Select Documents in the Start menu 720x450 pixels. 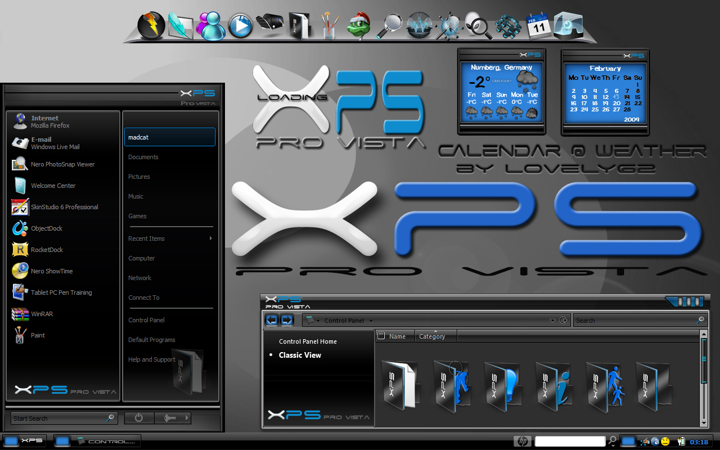click(x=143, y=156)
